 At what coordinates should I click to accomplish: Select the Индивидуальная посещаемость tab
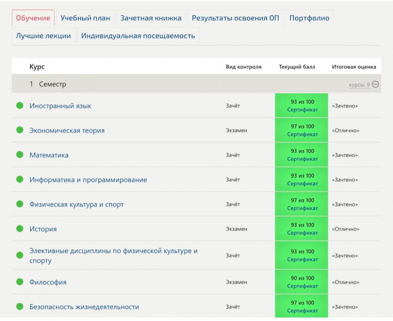138,36
